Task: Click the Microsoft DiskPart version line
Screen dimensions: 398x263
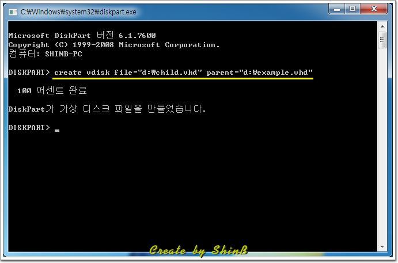Action: [82, 35]
